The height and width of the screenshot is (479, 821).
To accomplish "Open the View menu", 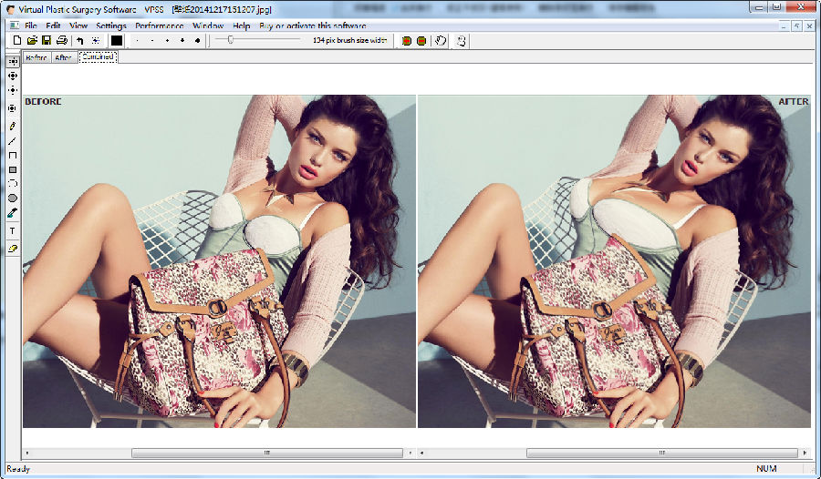I will (78, 25).
